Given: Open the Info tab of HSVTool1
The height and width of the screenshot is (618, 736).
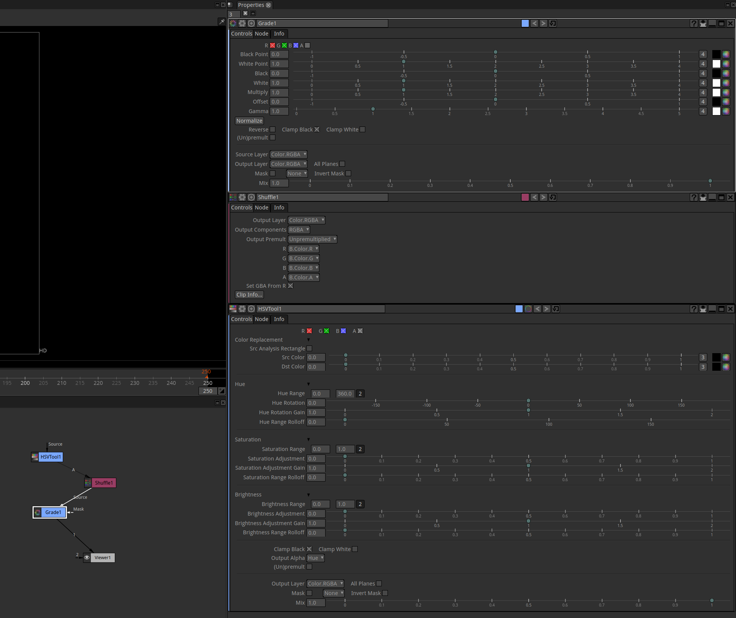Looking at the screenshot, I should coord(279,319).
